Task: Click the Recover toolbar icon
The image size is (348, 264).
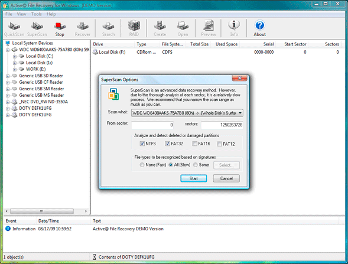Action: 83,26
